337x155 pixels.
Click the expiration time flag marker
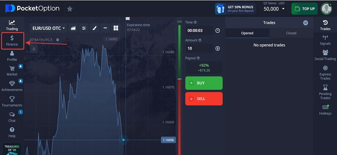(128, 19)
